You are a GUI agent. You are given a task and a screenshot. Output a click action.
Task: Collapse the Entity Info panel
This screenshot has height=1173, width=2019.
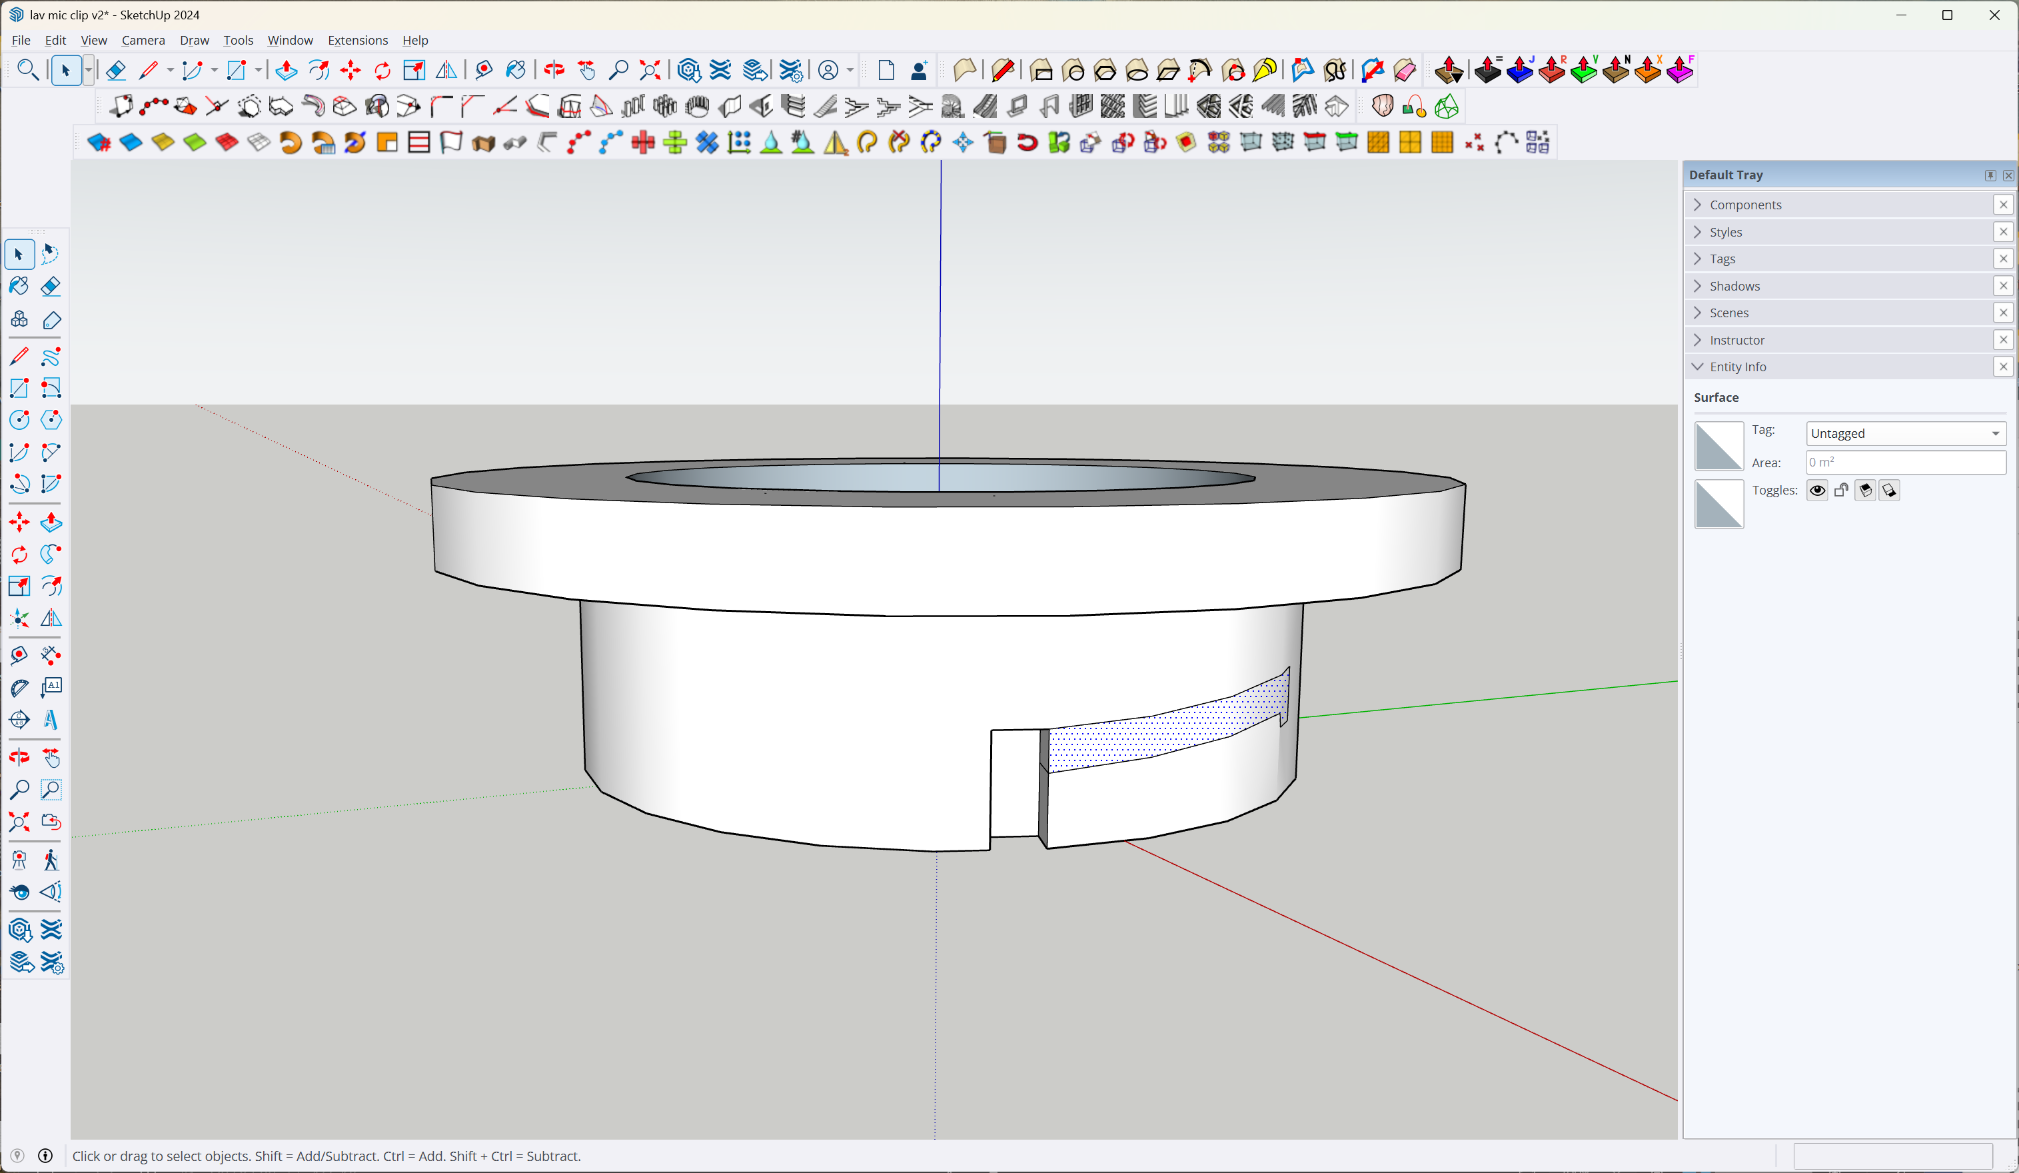[1737, 366]
